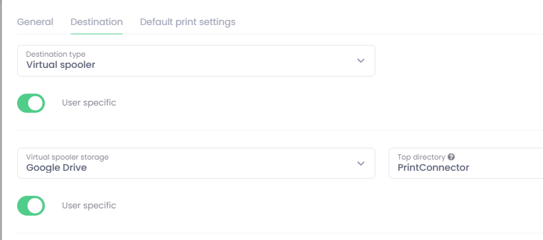Click the chevron arrow in Virtual spooler storage
This screenshot has height=240, width=543.
point(361,164)
